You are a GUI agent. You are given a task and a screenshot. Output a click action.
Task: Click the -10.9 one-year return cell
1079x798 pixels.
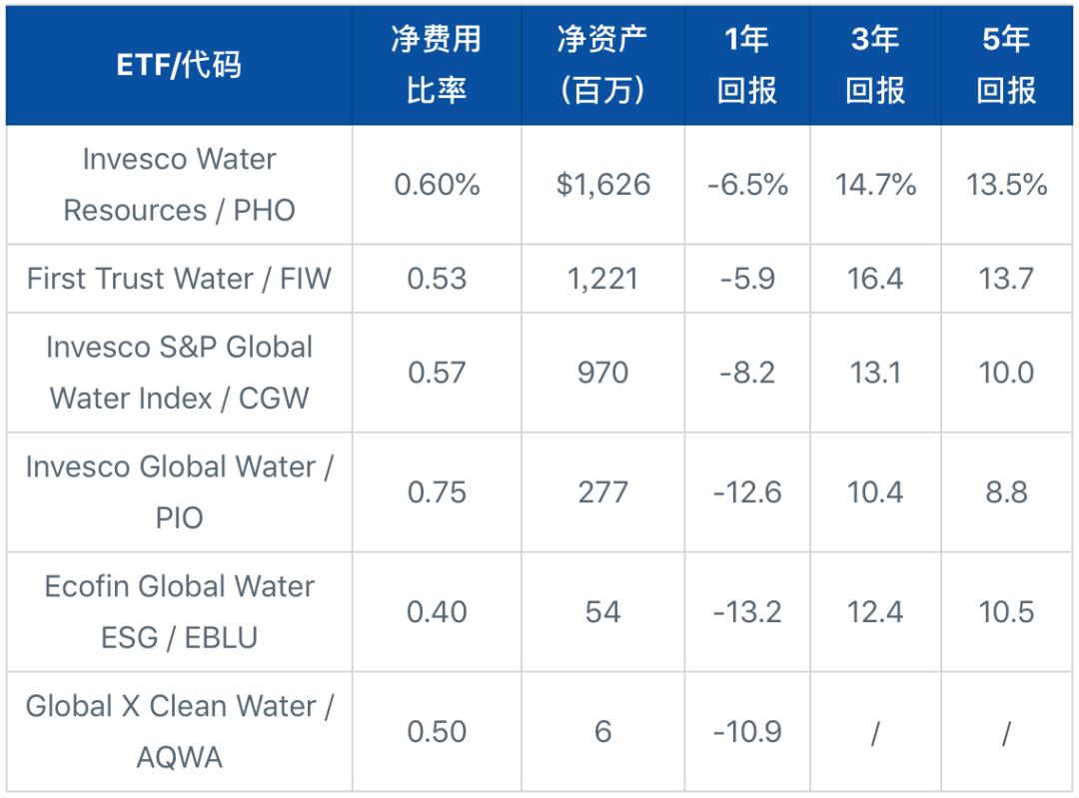pyautogui.click(x=746, y=731)
